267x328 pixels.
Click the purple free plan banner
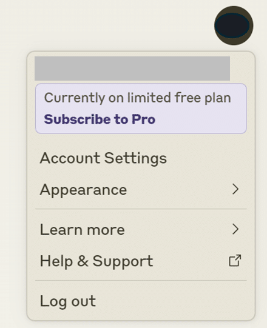(x=141, y=109)
